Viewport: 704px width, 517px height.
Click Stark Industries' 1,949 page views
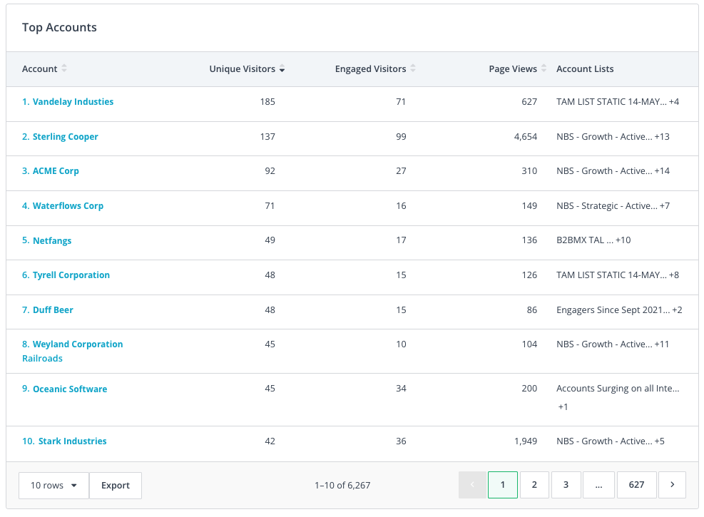[525, 441]
